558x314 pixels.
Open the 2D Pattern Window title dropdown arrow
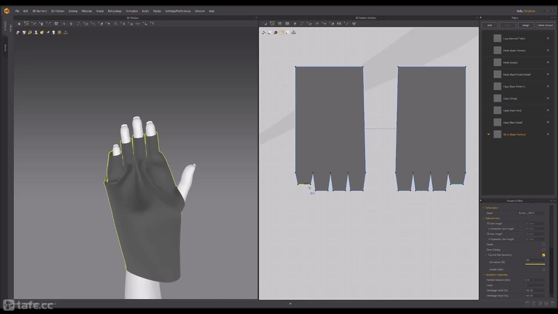[382, 18]
